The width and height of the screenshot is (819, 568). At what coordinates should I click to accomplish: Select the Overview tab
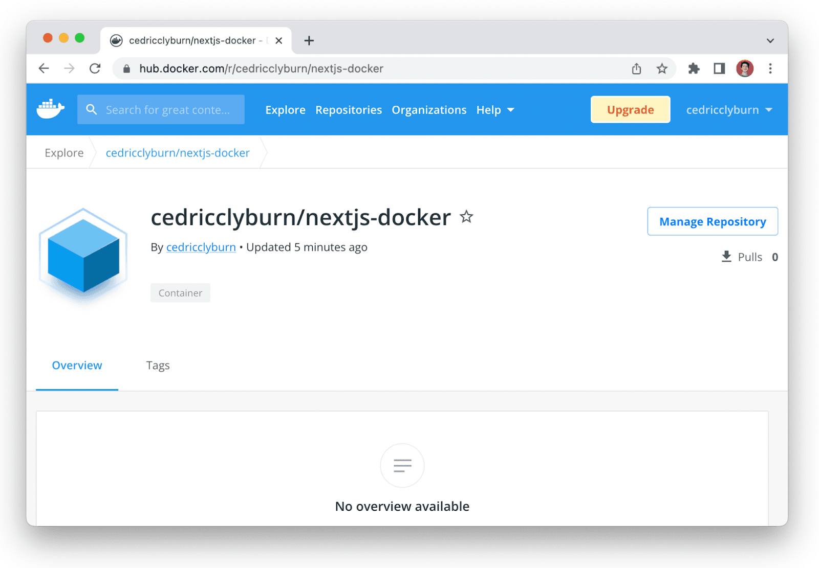[x=77, y=366]
